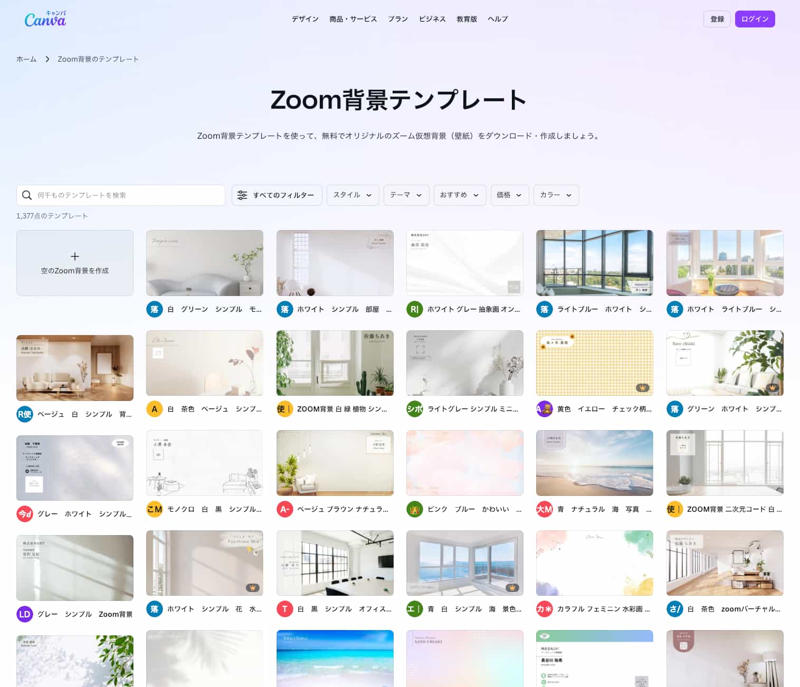Open creator avatar beside 白 グリーン シンプル
Image resolution: width=800 pixels, height=687 pixels.
[x=155, y=309]
